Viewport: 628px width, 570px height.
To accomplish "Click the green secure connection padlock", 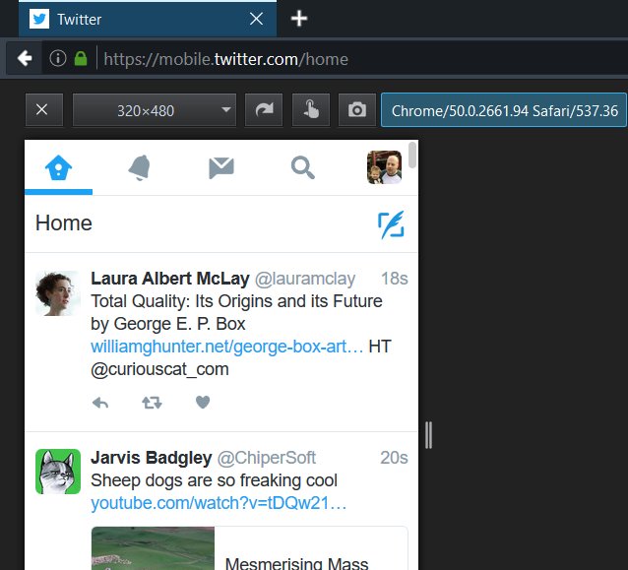I will 81,58.
